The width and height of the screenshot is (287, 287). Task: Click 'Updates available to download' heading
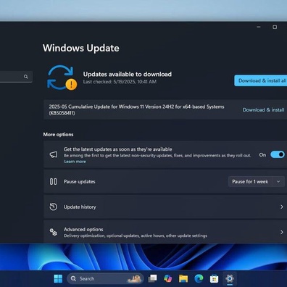pos(128,74)
